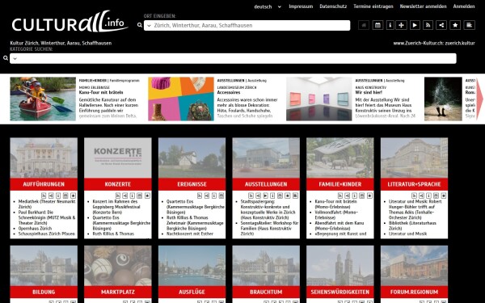The width and height of the screenshot is (485, 303).
Task: Open the AUSSTELLUNGEN category
Action: [266, 184]
